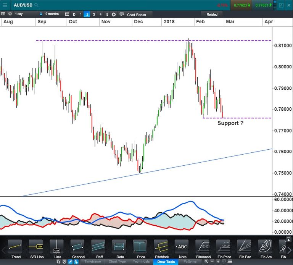Screen dimensions: 293x265
Task: Zoom in with the plus button
Action: [218, 262]
